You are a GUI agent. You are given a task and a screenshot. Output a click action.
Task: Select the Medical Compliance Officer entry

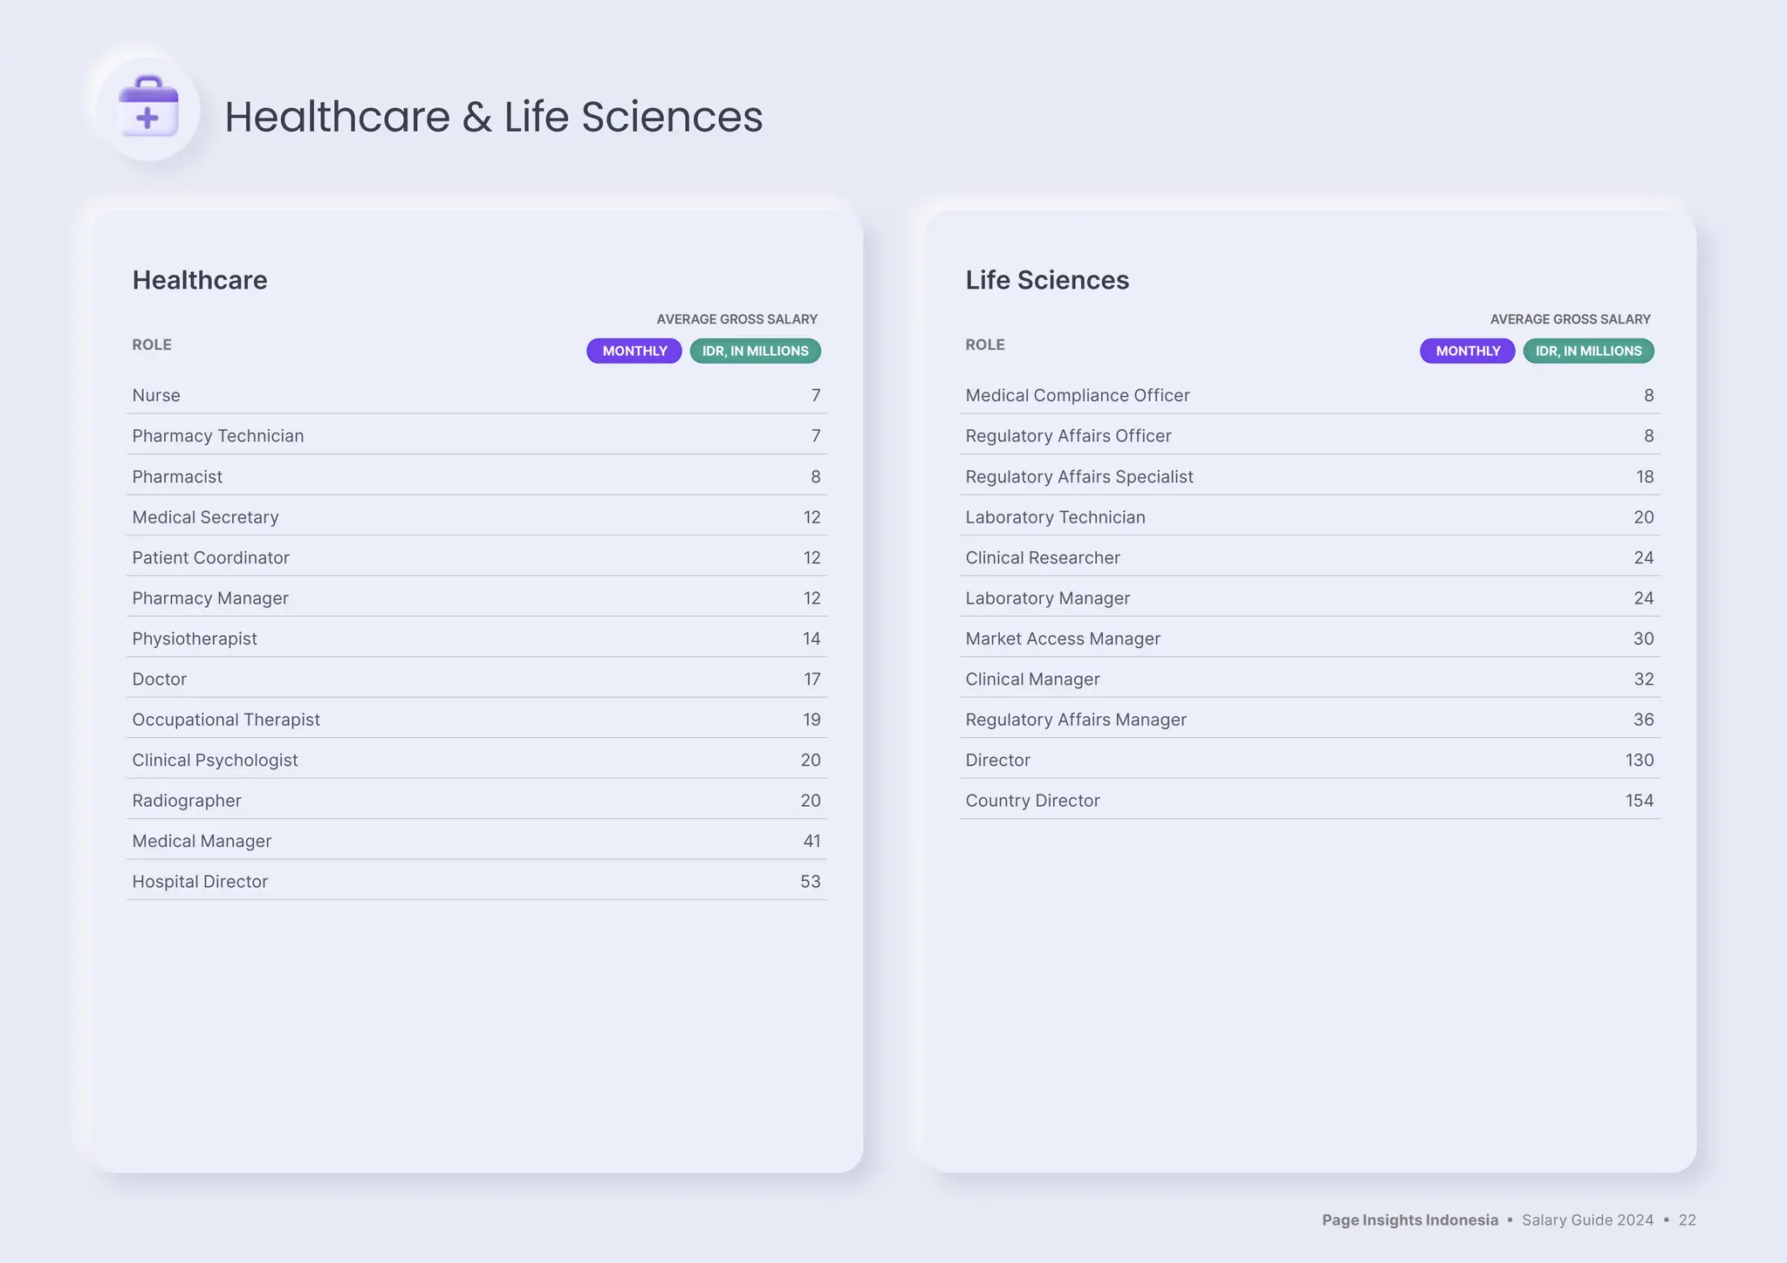(x=1077, y=395)
